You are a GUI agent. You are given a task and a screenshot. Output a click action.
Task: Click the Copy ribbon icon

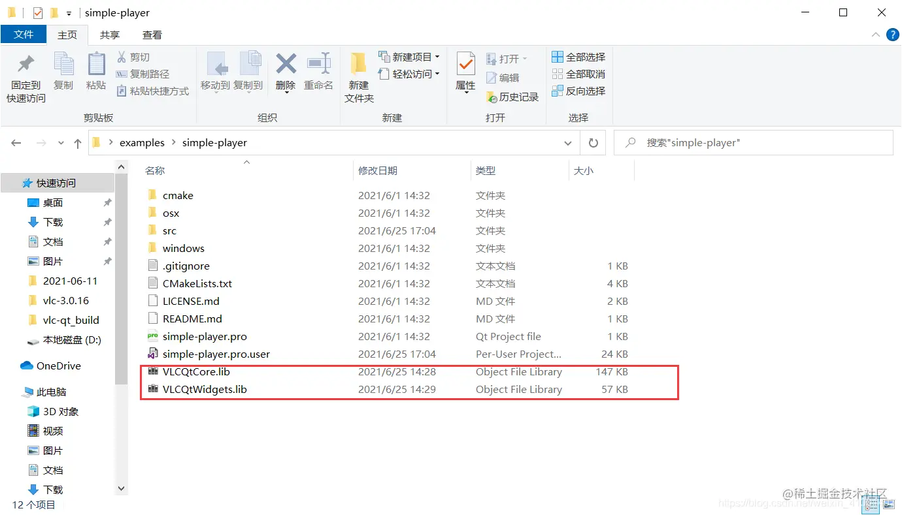pos(63,64)
